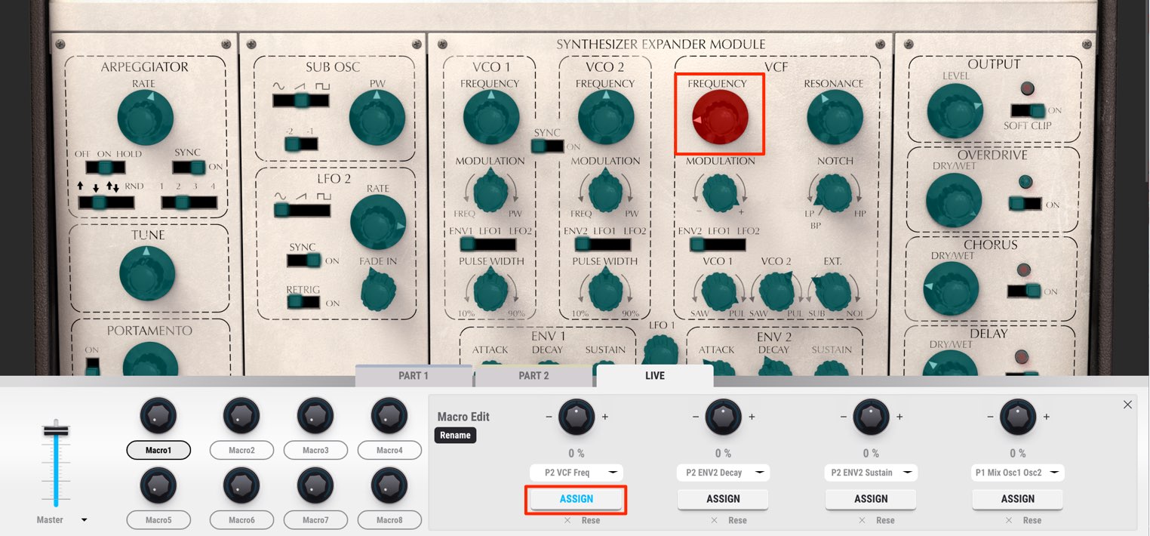Click the red VCF Frequency knob

(720, 119)
